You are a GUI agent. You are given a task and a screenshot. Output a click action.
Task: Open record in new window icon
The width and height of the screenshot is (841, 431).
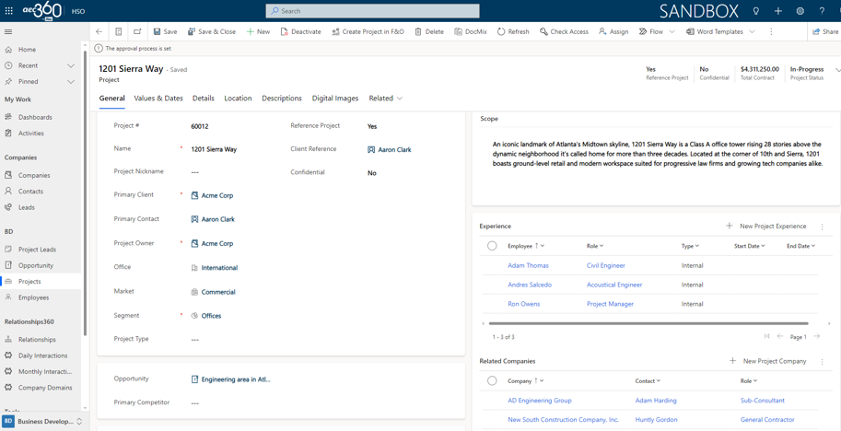tap(138, 31)
